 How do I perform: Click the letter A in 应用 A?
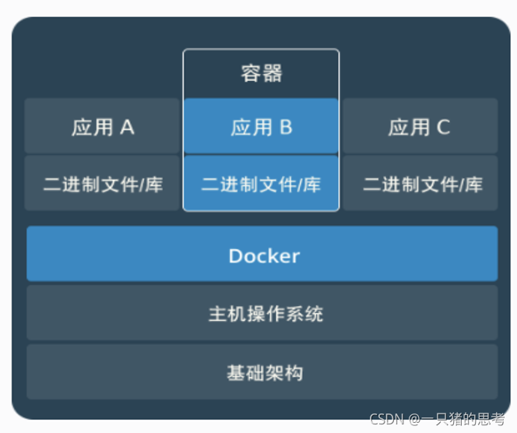pos(127,127)
